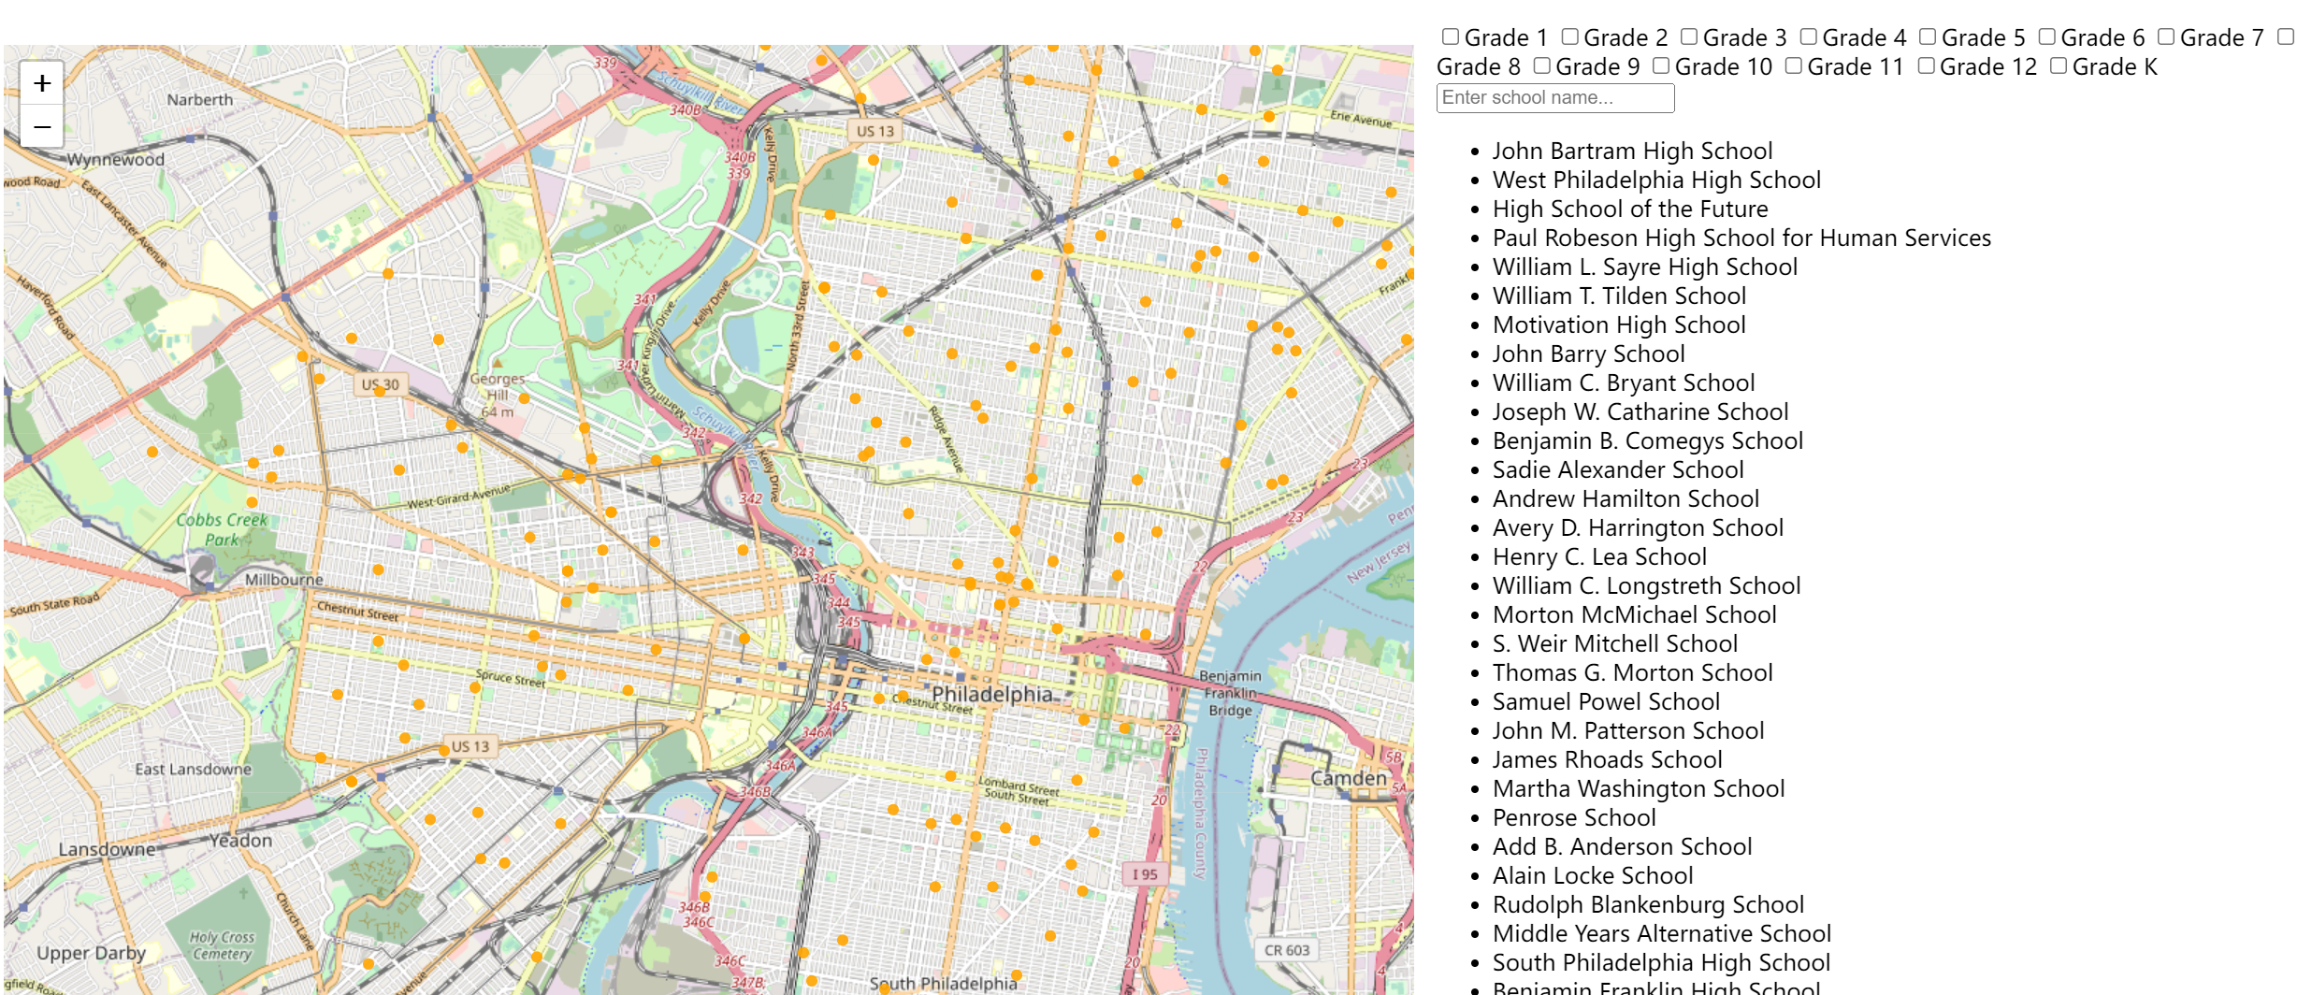Select Rudolph Blankenburg School

coord(1648,904)
